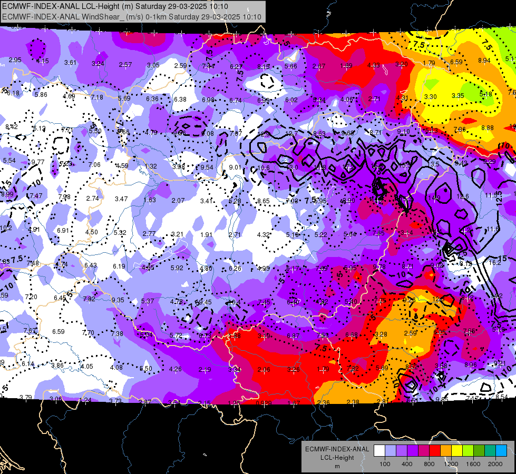This screenshot has height=474, width=516.
Task: Click the '2.57' wind shear value
Action: pos(125,64)
